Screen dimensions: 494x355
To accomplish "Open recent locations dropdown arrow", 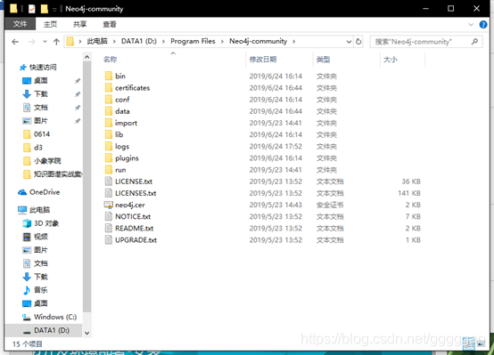I will 45,42.
